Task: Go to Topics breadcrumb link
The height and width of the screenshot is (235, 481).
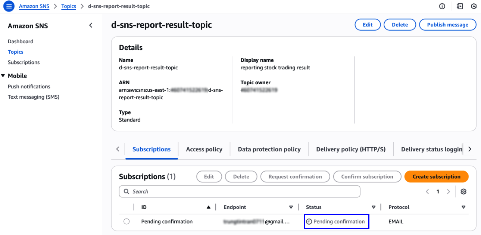Action: (69, 6)
